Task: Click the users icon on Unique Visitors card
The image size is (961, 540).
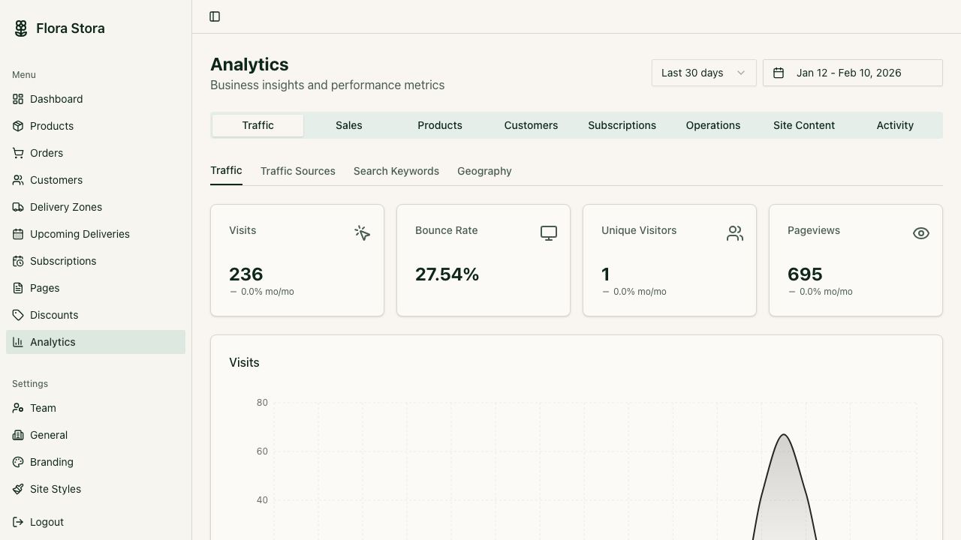Action: point(735,233)
